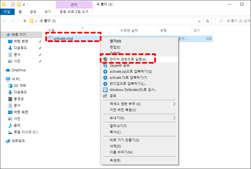Choose 삭제(D) from context menu
The image size is (251, 169).
click(139, 146)
